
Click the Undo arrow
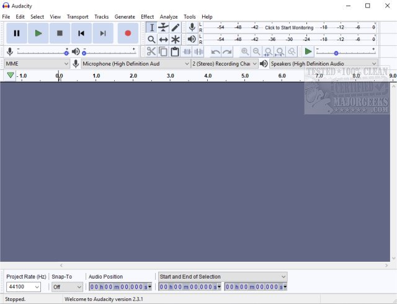click(215, 51)
